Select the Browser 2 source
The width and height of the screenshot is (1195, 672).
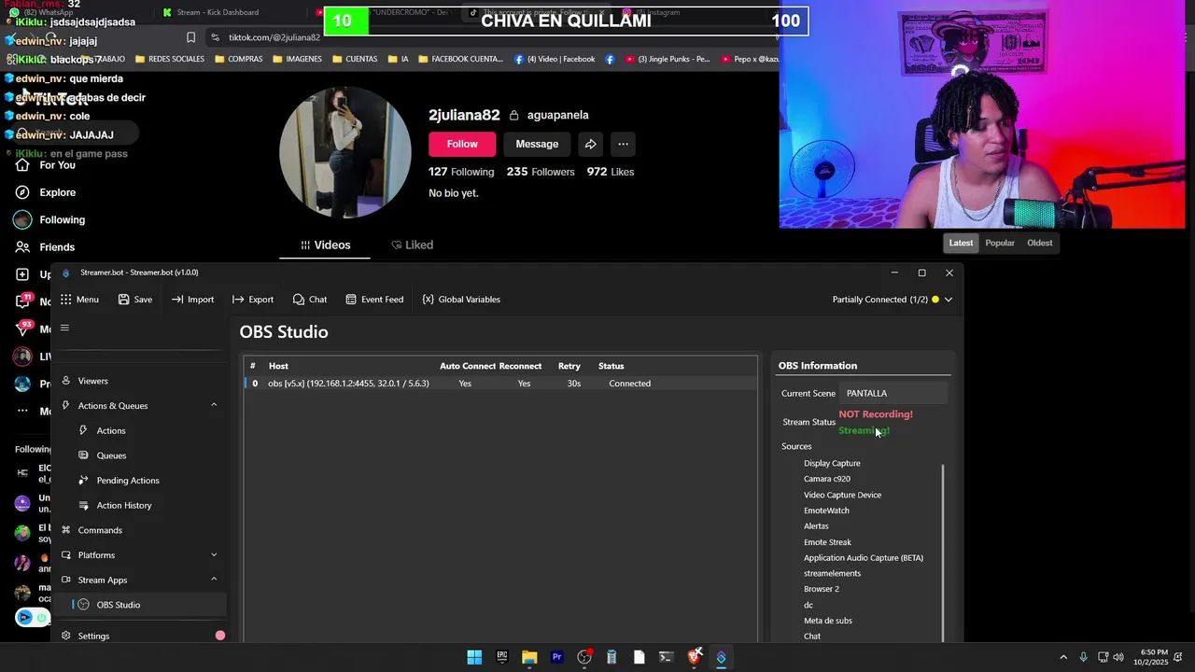pos(822,589)
